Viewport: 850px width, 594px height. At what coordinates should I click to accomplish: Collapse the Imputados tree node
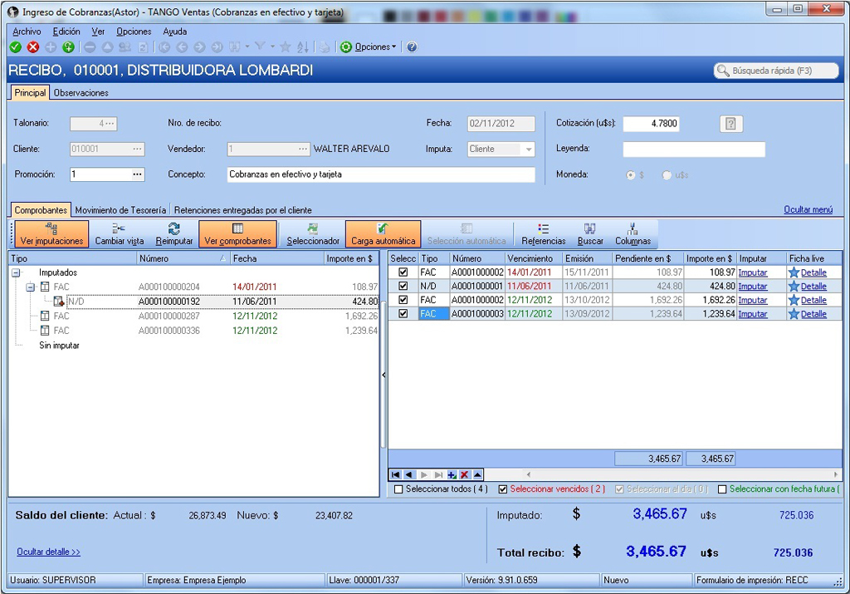click(17, 272)
